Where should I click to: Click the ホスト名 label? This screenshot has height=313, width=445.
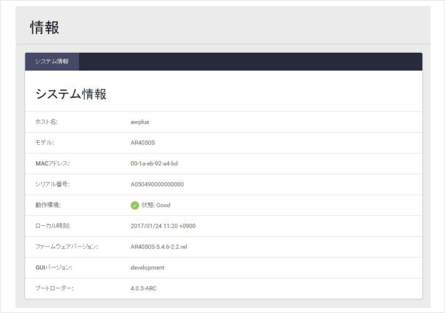46,122
